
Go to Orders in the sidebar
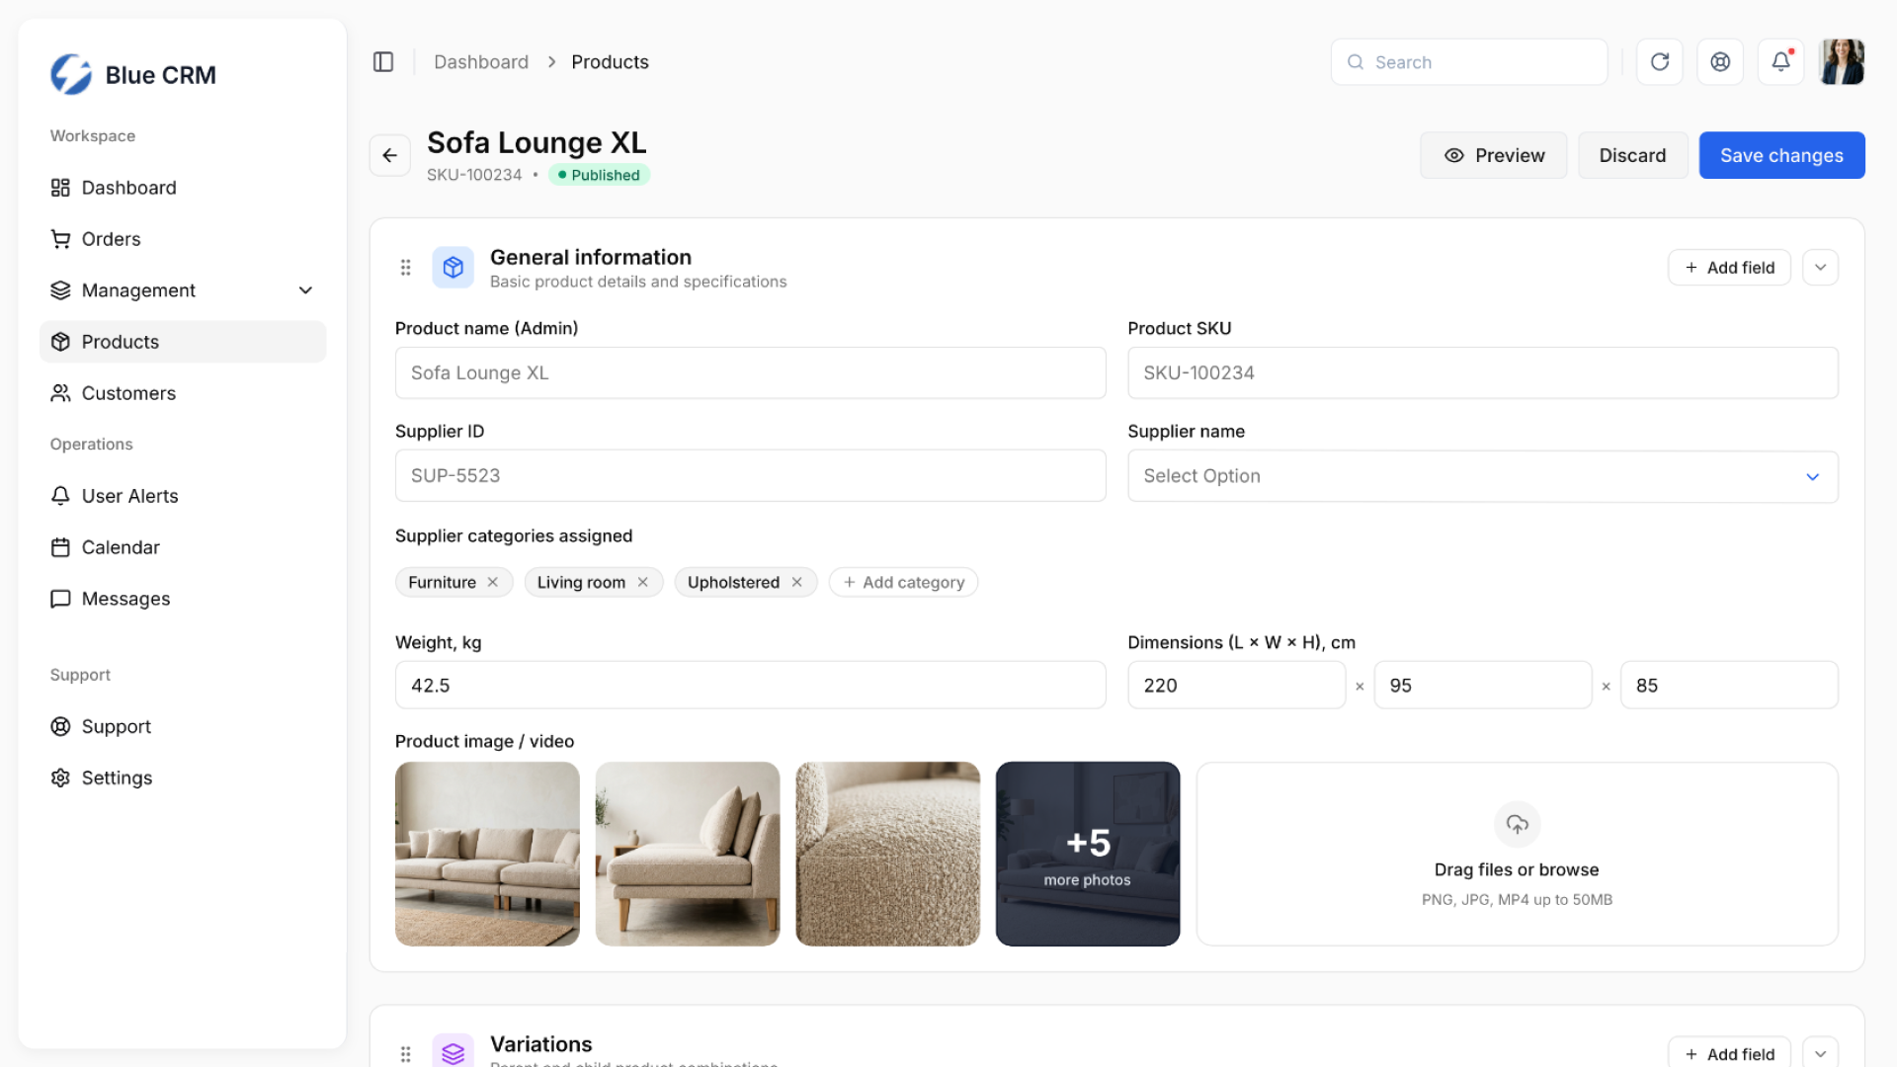pos(183,239)
